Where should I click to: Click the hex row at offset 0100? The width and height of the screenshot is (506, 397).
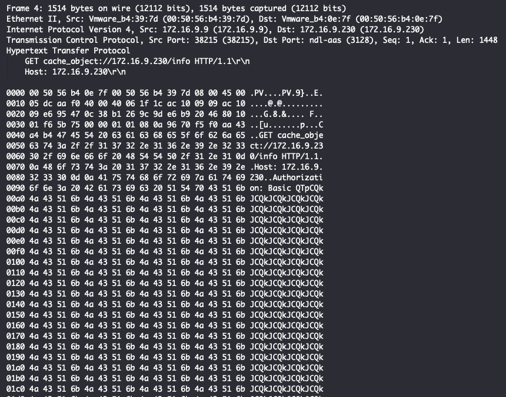(x=126, y=262)
